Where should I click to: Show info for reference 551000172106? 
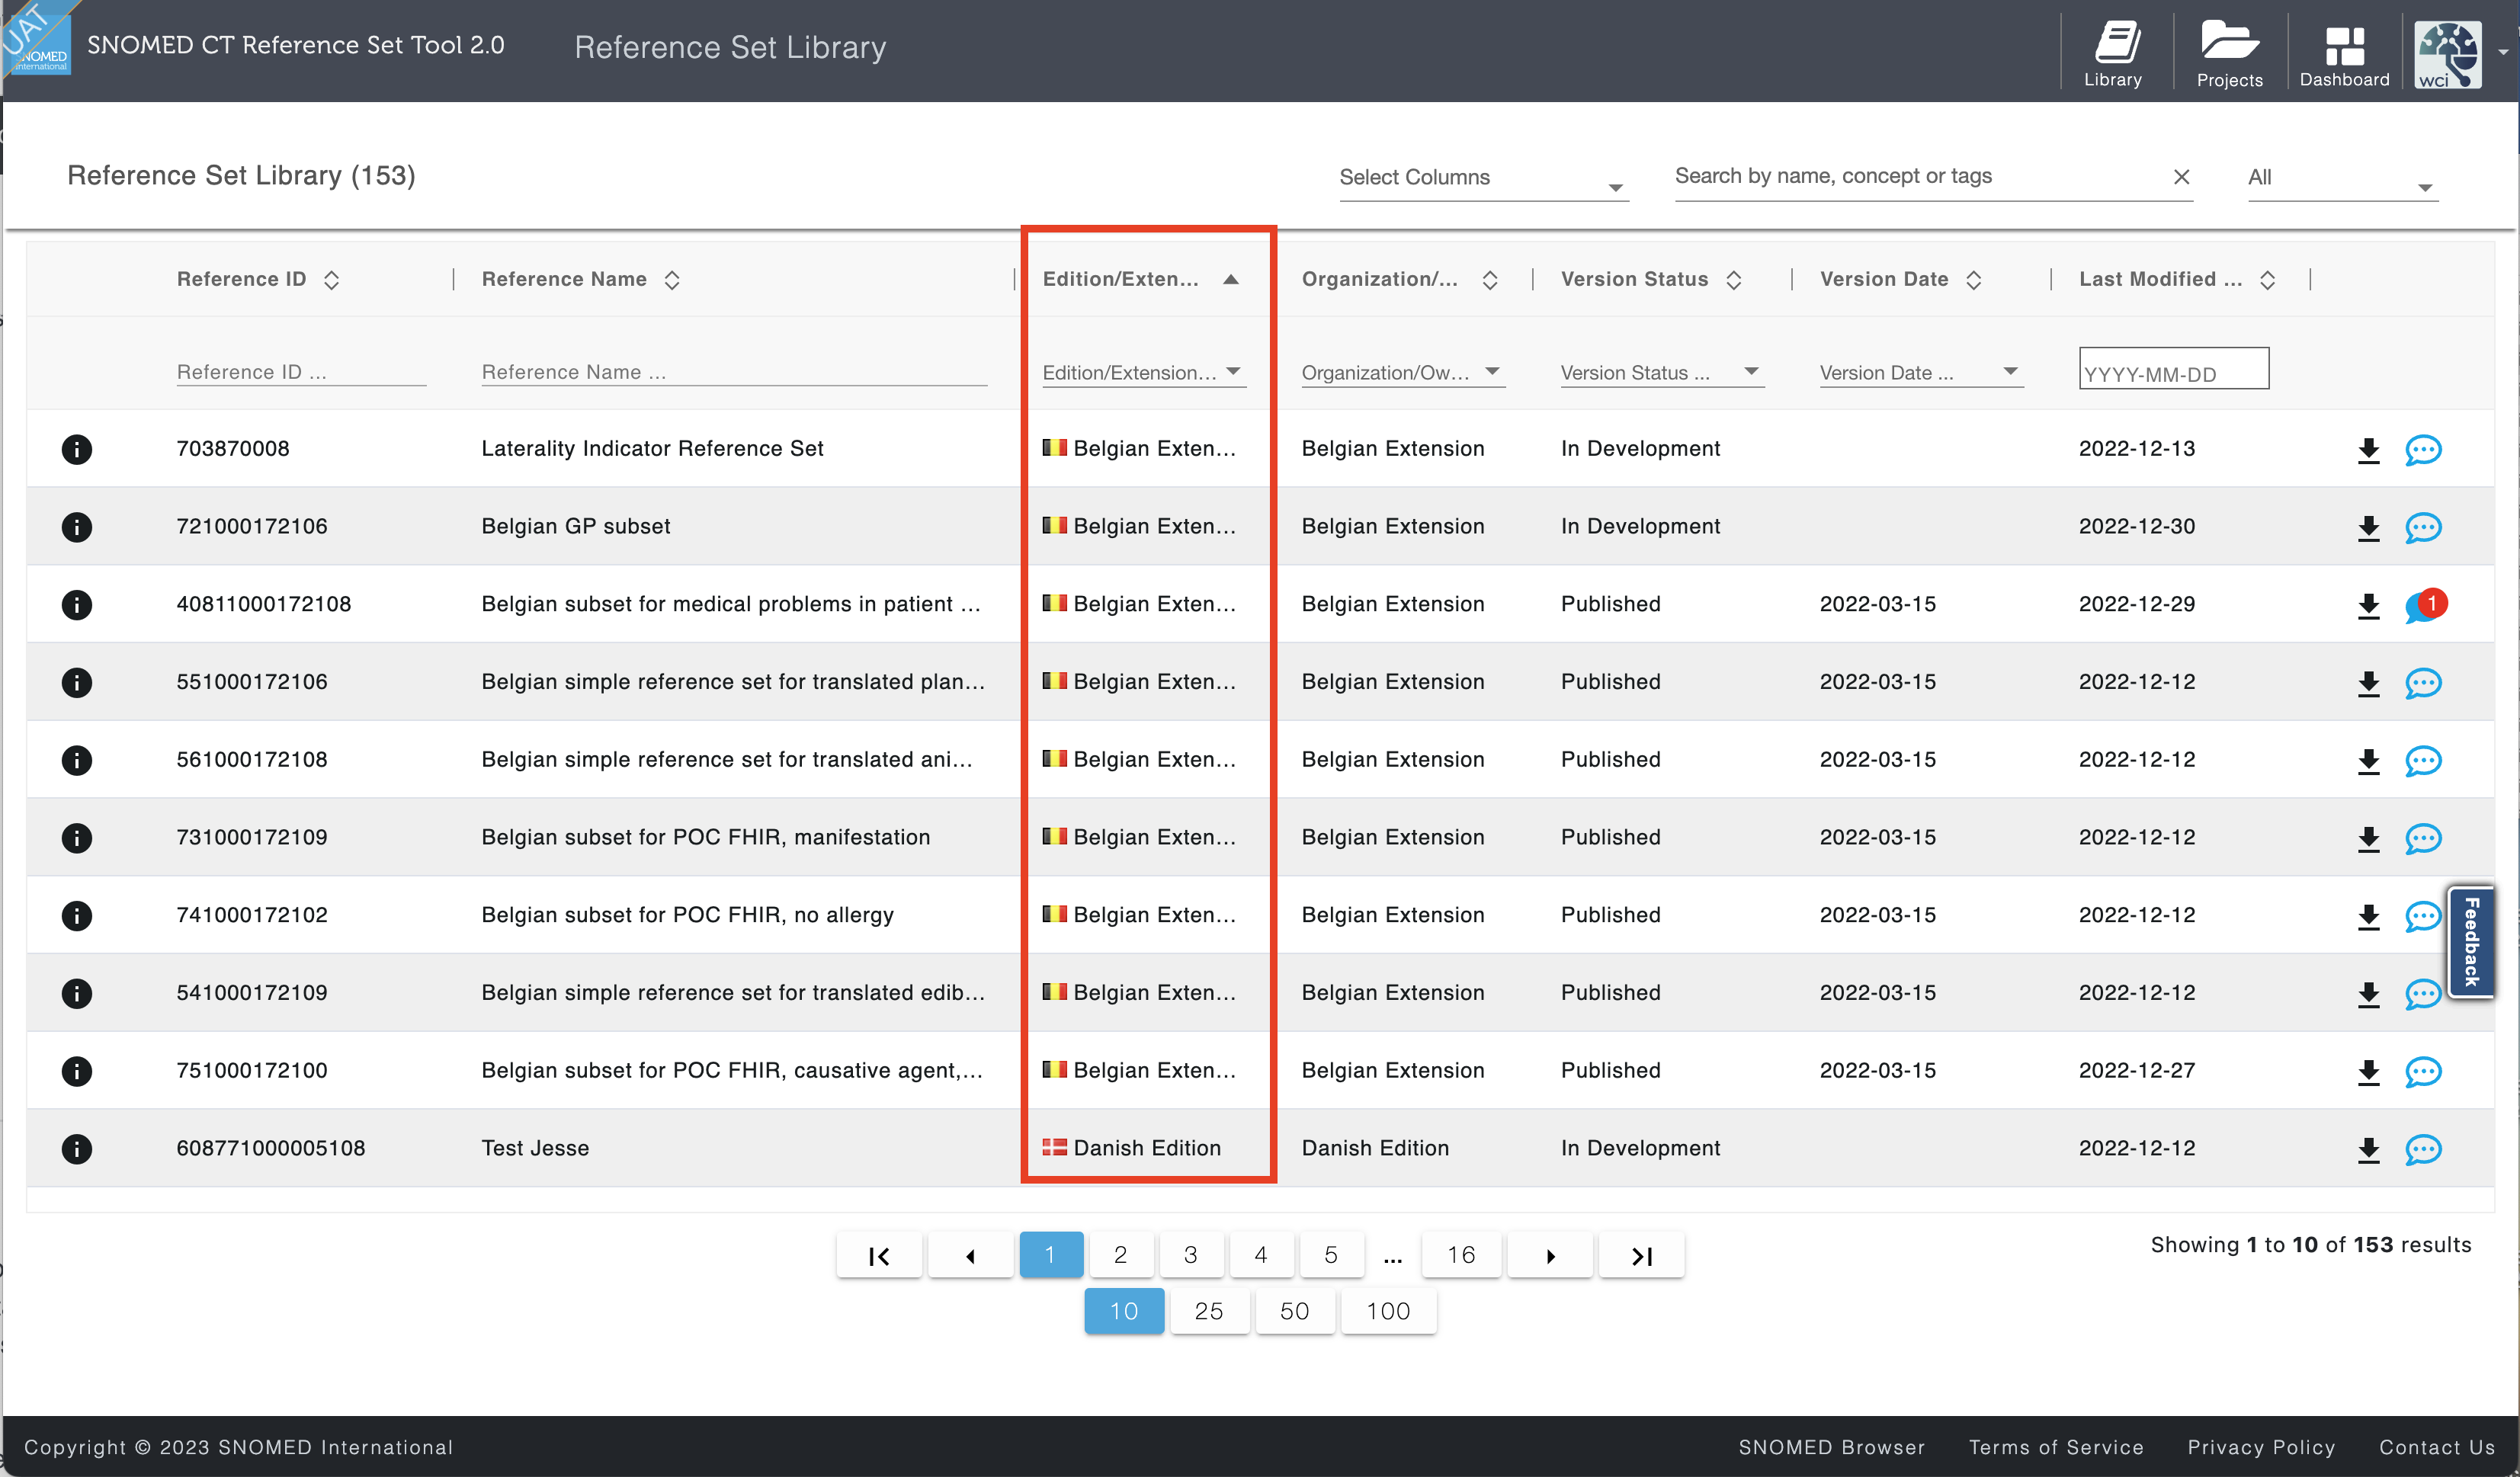tap(77, 683)
